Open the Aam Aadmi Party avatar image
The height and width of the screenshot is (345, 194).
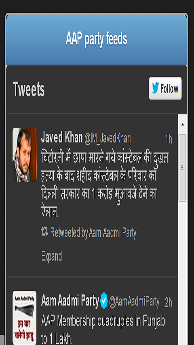[x=24, y=318]
